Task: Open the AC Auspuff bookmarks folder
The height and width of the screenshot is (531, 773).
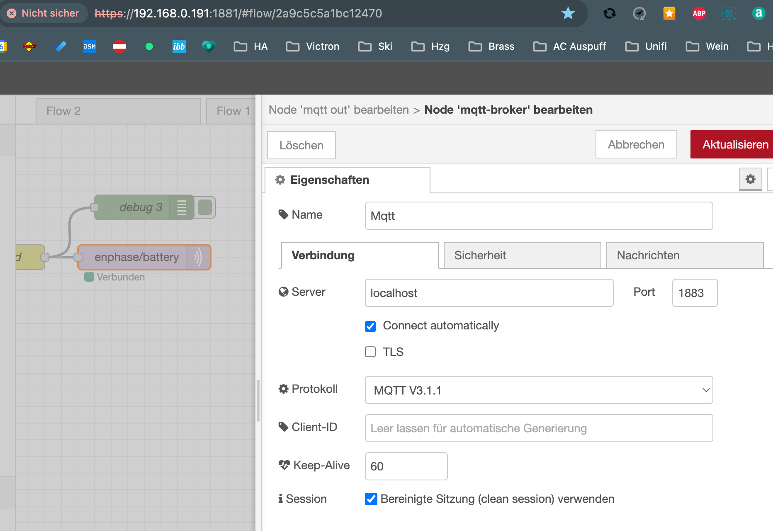Action: click(x=569, y=46)
